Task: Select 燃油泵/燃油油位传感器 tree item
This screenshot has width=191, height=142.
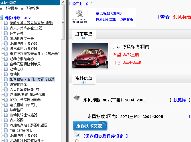Action: click(28, 95)
